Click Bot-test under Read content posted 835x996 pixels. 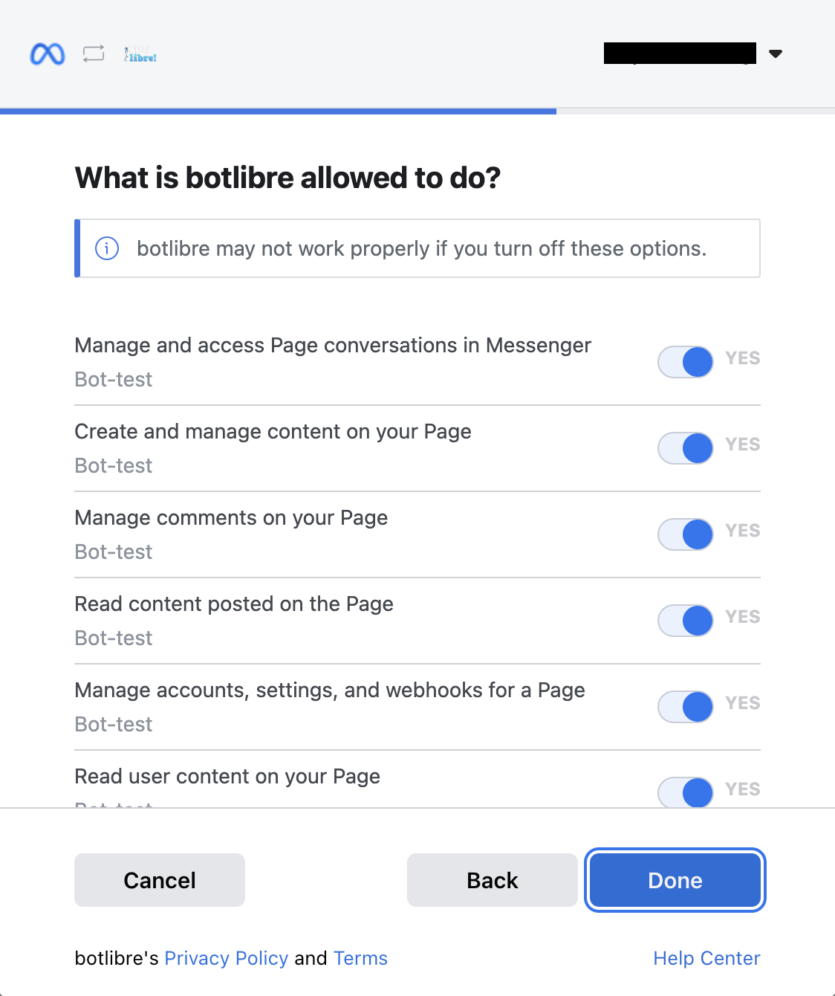tap(114, 638)
